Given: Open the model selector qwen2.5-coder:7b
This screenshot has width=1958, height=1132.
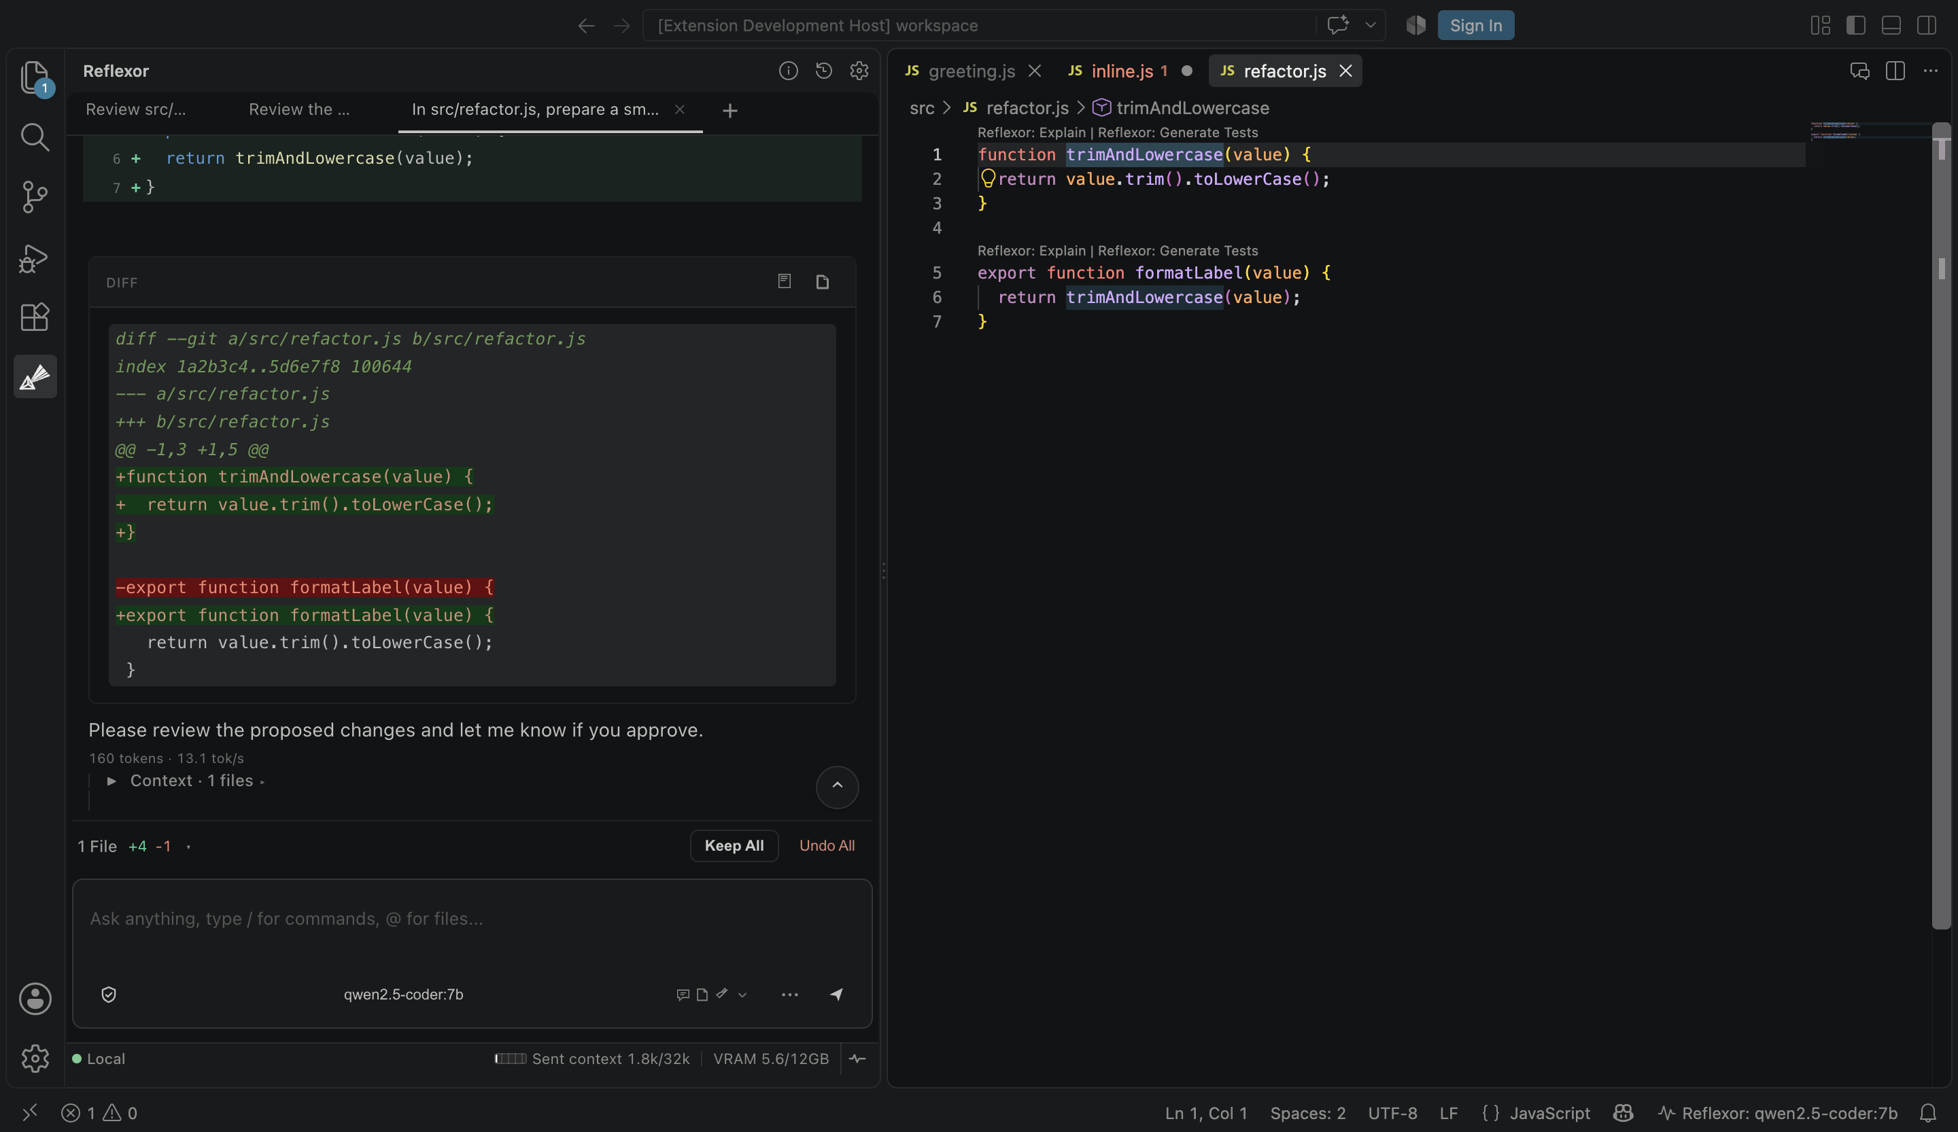Looking at the screenshot, I should 403,994.
